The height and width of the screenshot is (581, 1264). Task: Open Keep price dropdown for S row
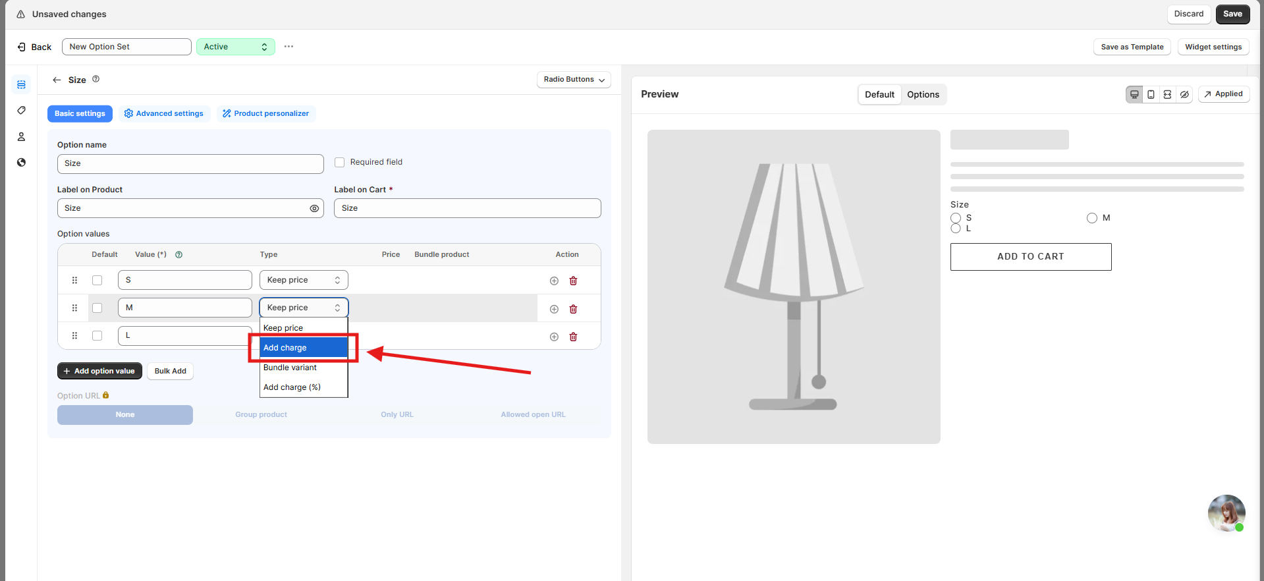tap(304, 280)
